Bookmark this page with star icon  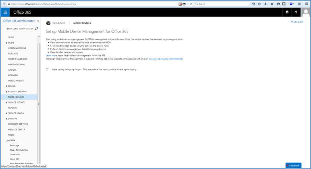tap(254, 4)
